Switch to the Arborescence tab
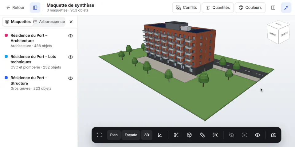295x147 pixels. click(49, 22)
